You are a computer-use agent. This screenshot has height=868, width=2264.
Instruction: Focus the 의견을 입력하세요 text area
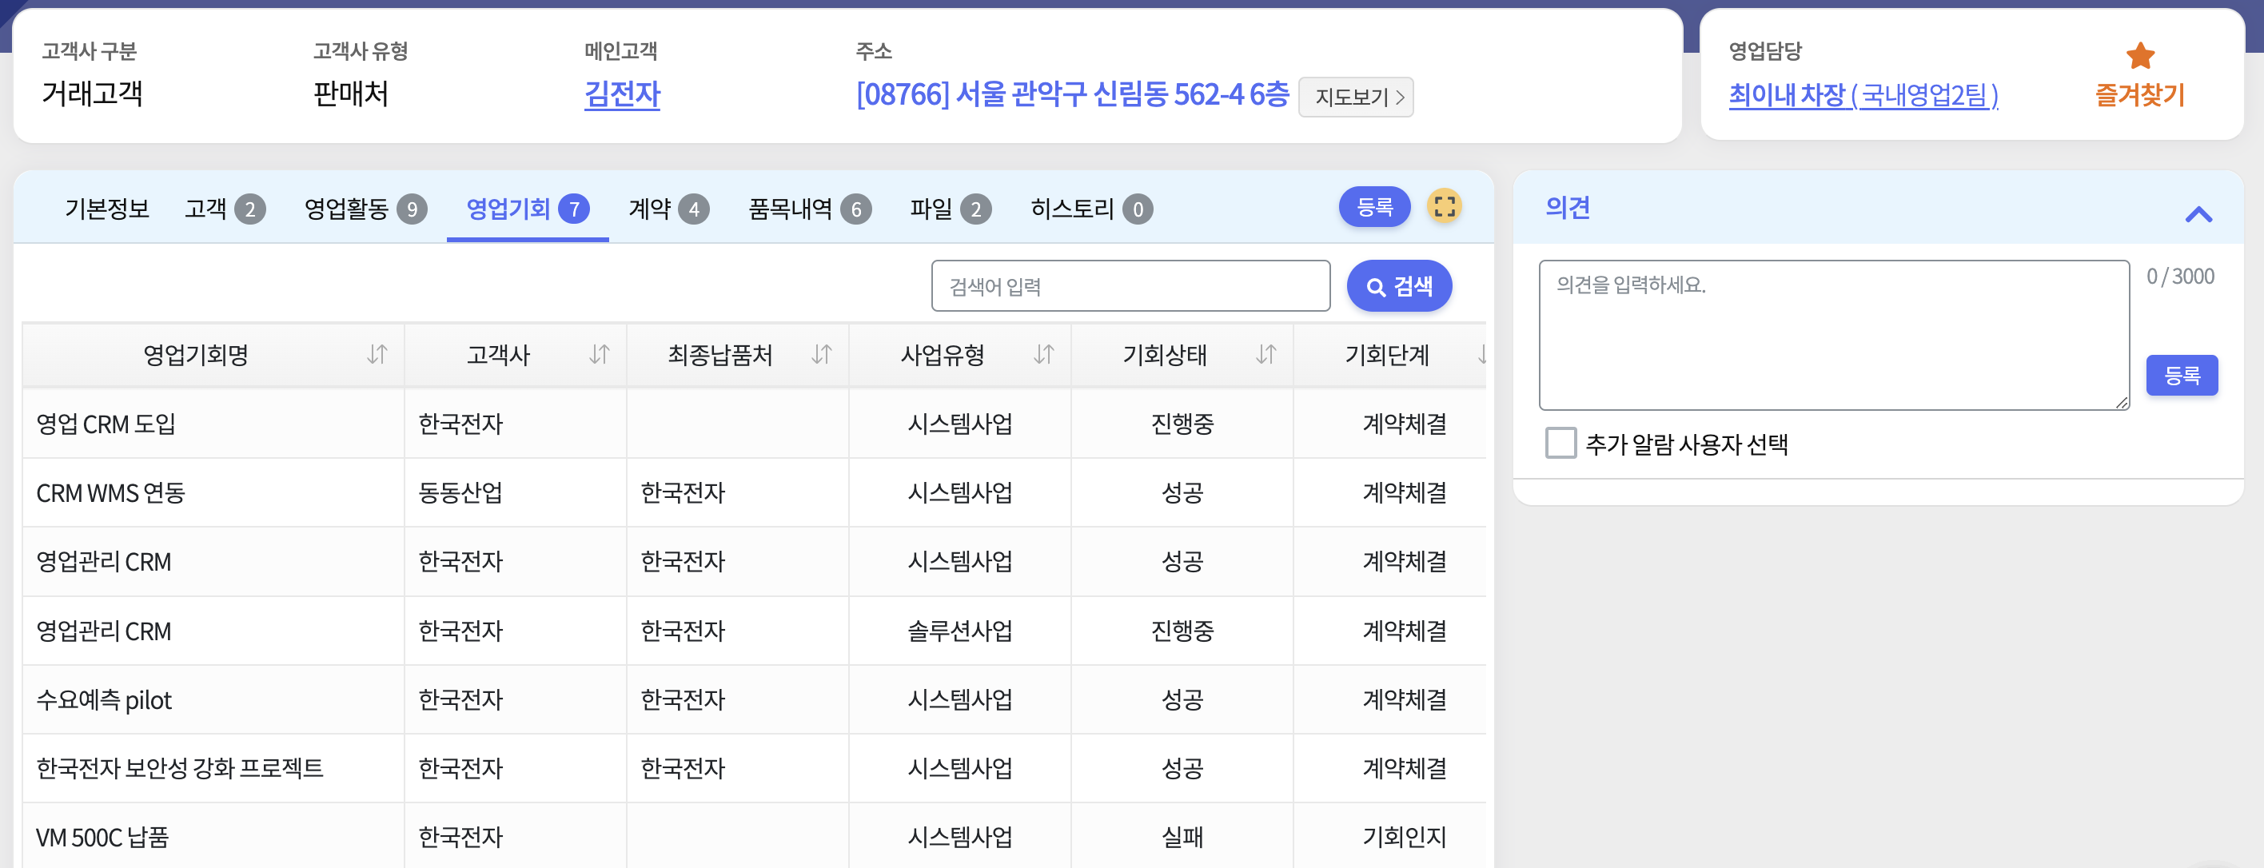1832,335
